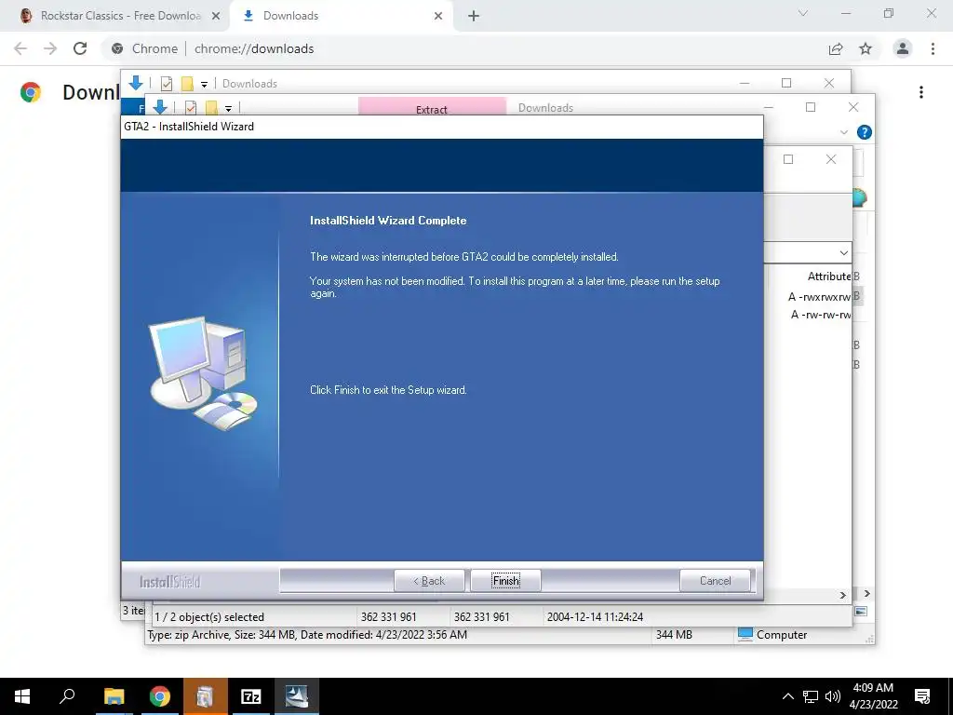
Task: Open the Downloads page more-actions menu
Action: (921, 92)
